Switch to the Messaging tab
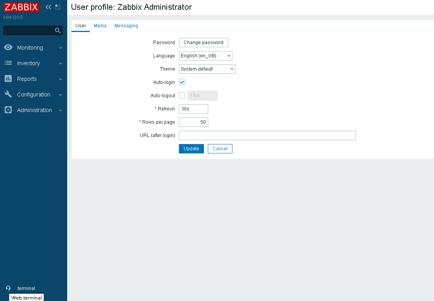434x301 pixels. [x=126, y=26]
